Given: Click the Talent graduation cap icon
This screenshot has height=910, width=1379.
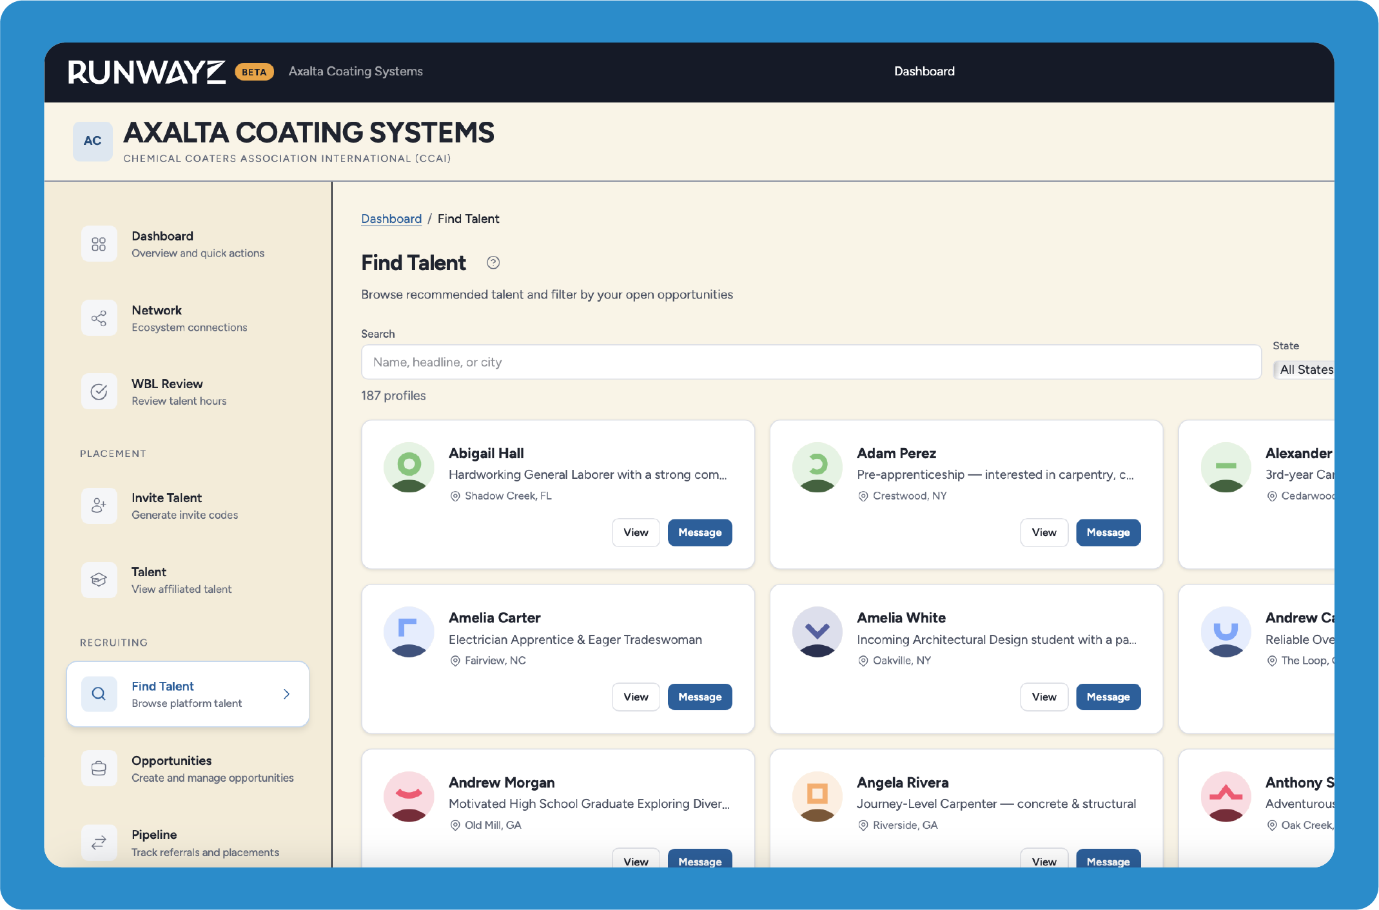Looking at the screenshot, I should (99, 579).
